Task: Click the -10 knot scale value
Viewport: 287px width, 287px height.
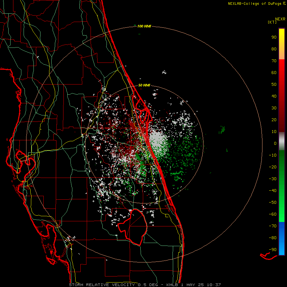Action: click(273, 155)
